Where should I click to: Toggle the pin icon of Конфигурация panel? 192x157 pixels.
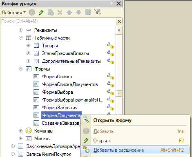112,4
